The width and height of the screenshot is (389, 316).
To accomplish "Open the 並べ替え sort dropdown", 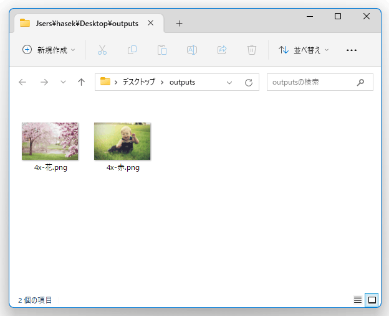I will tap(304, 50).
